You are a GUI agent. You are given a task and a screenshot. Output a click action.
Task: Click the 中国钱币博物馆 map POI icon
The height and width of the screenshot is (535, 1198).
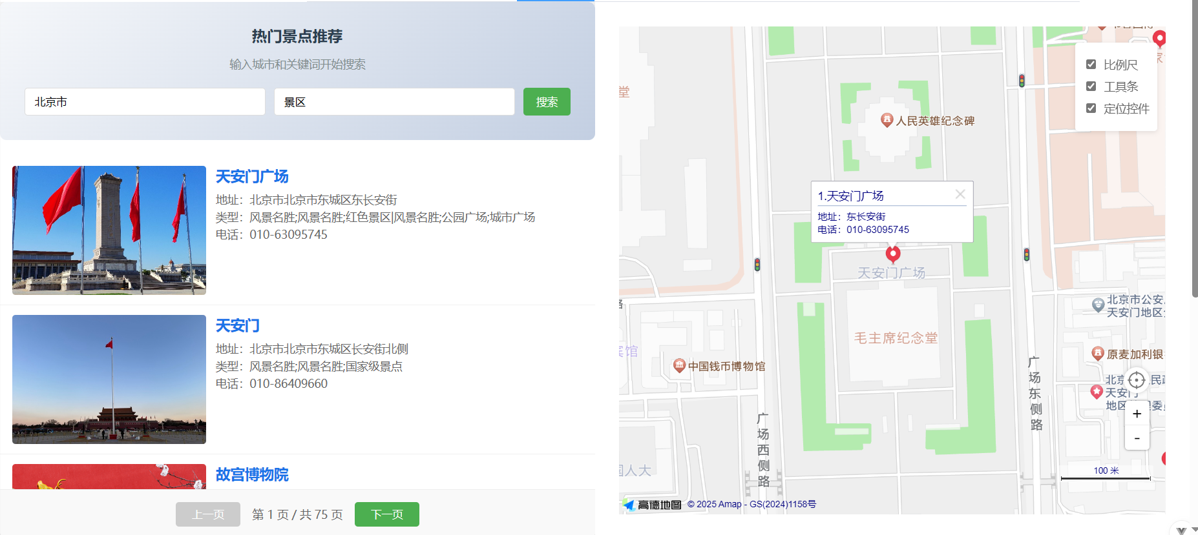679,365
